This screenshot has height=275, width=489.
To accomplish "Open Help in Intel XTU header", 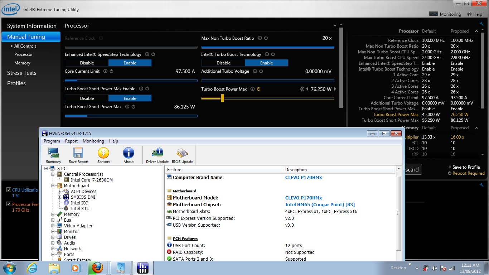I will pos(474,14).
